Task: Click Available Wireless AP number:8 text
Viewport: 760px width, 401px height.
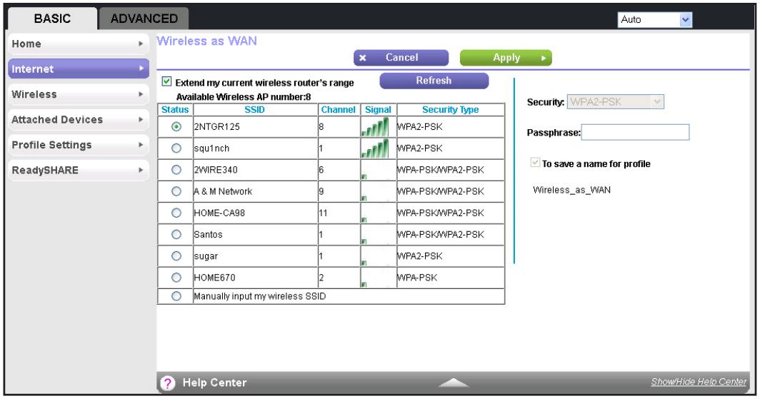Action: tap(244, 97)
